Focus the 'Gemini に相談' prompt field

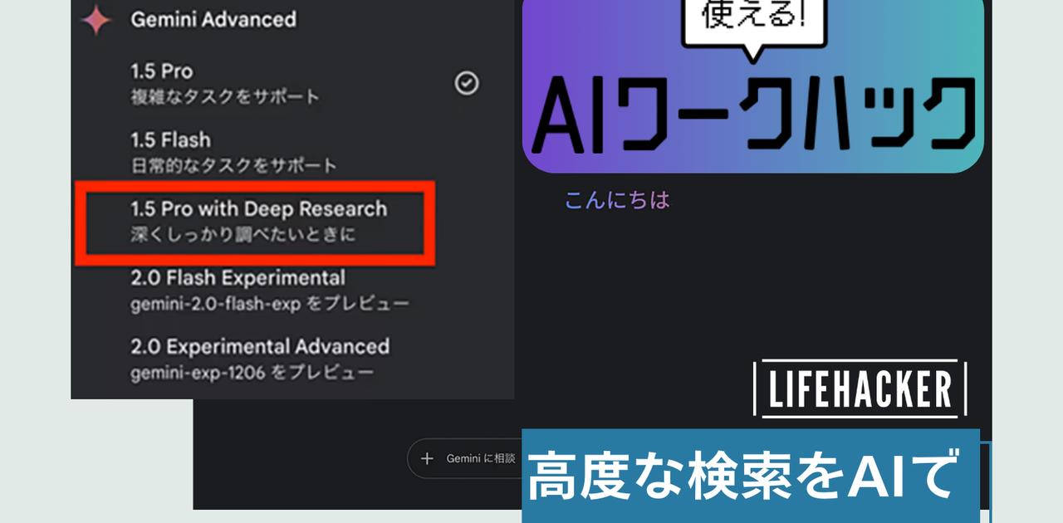[465, 458]
